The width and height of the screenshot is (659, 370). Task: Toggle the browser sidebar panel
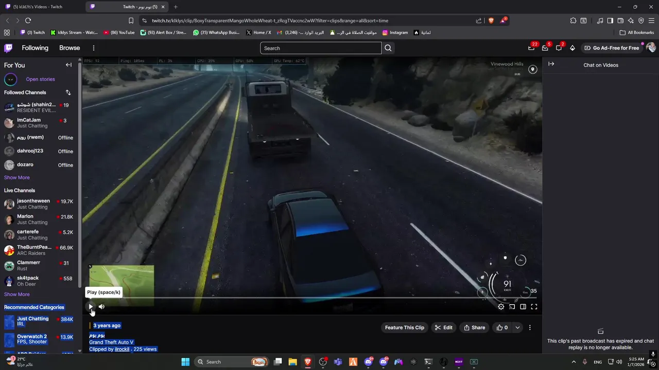click(x=610, y=21)
